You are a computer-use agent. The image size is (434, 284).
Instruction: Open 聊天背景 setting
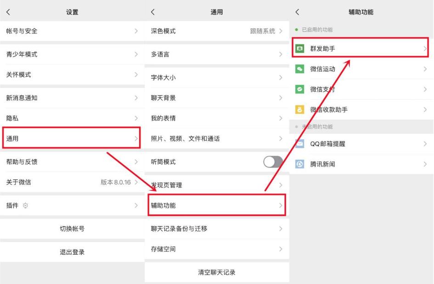[x=217, y=98]
